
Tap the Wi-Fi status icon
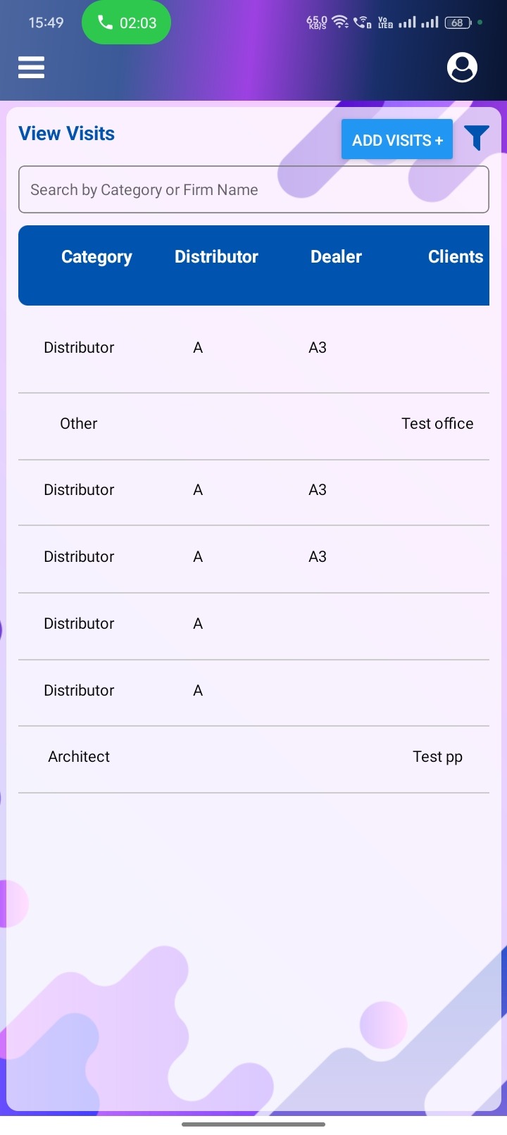(340, 23)
